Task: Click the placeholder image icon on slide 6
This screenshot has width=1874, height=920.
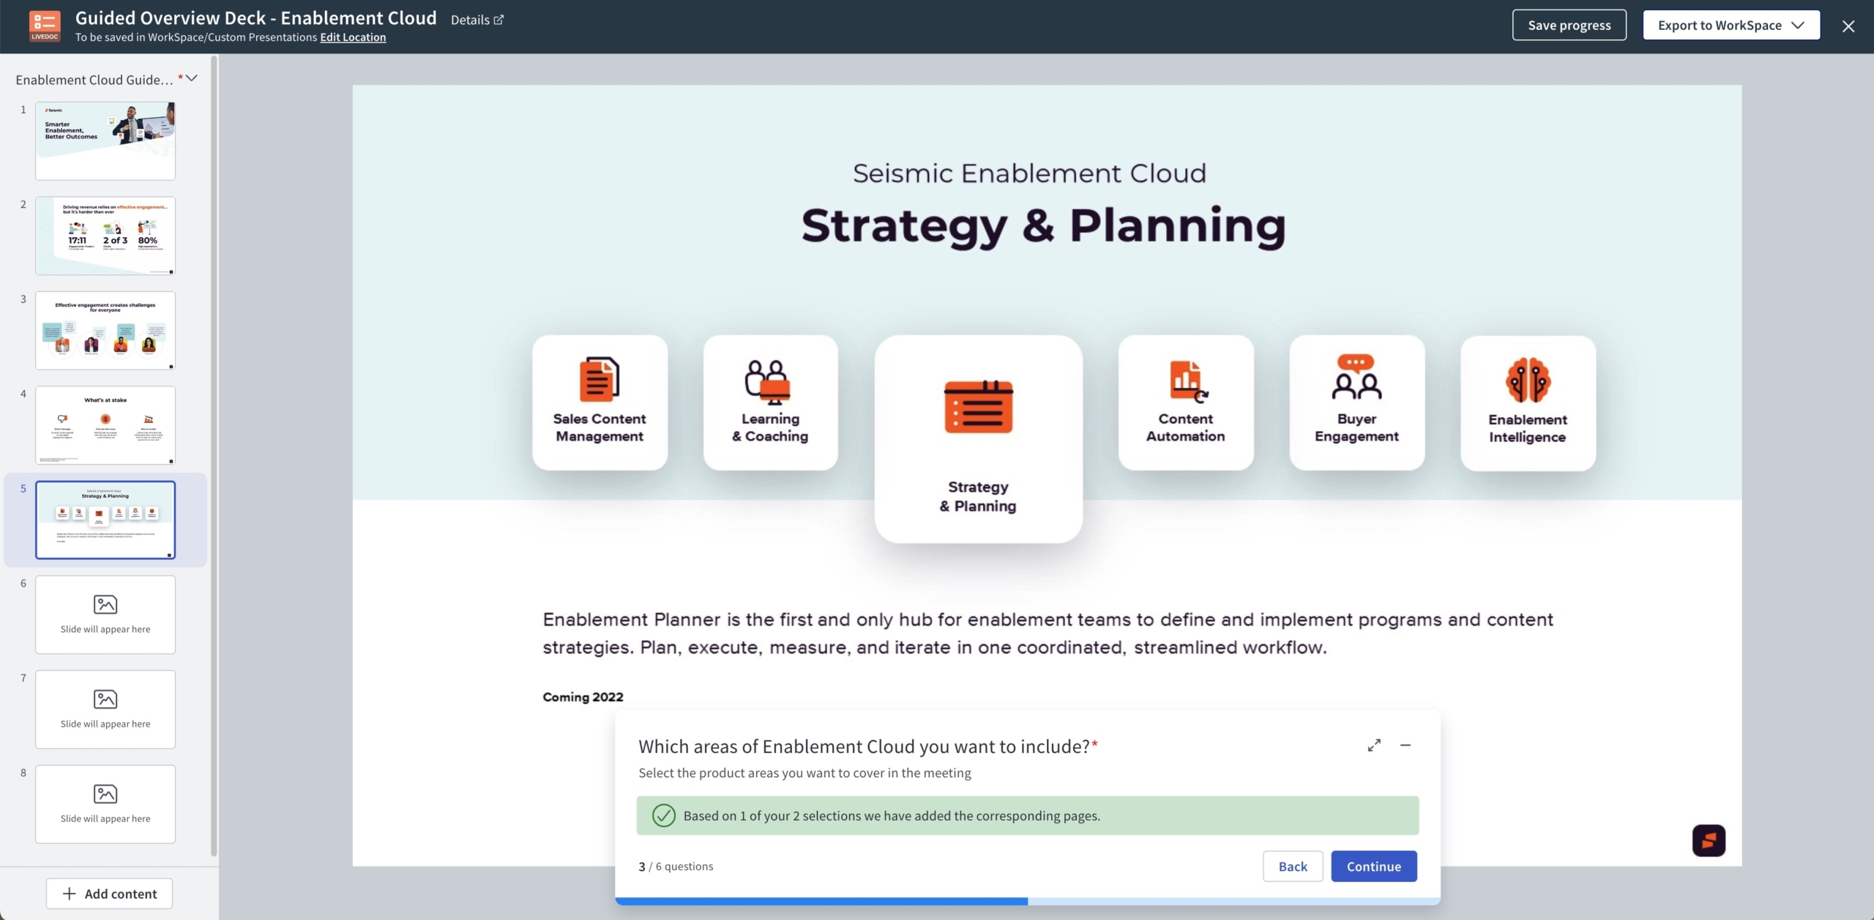Action: (105, 605)
